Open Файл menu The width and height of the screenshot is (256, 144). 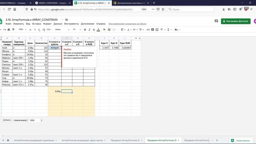point(8,24)
